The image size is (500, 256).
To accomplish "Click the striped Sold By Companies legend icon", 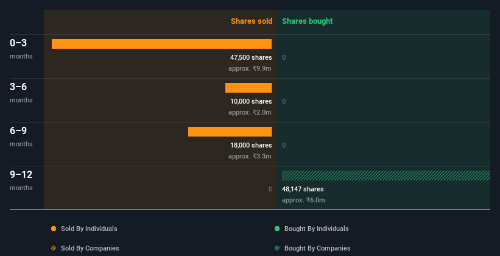I will coord(54,248).
